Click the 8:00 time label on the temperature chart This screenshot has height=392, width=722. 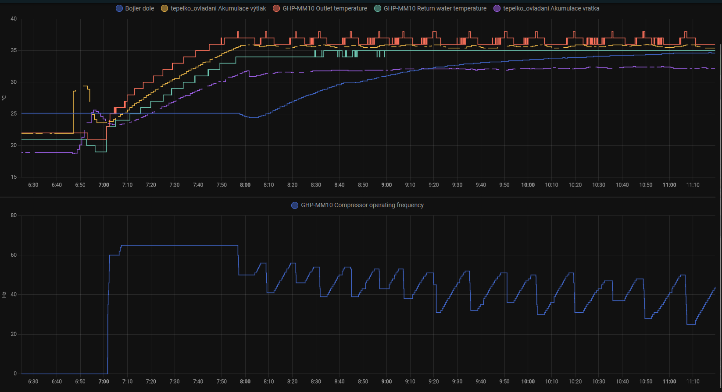click(245, 185)
